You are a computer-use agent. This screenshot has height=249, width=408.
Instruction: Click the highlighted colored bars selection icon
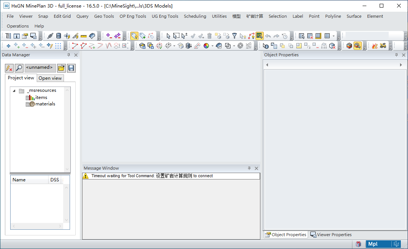tap(259, 36)
